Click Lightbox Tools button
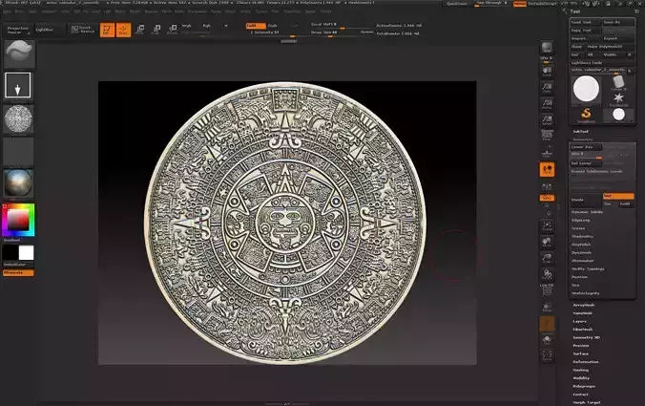The image size is (645, 406). (x=602, y=63)
